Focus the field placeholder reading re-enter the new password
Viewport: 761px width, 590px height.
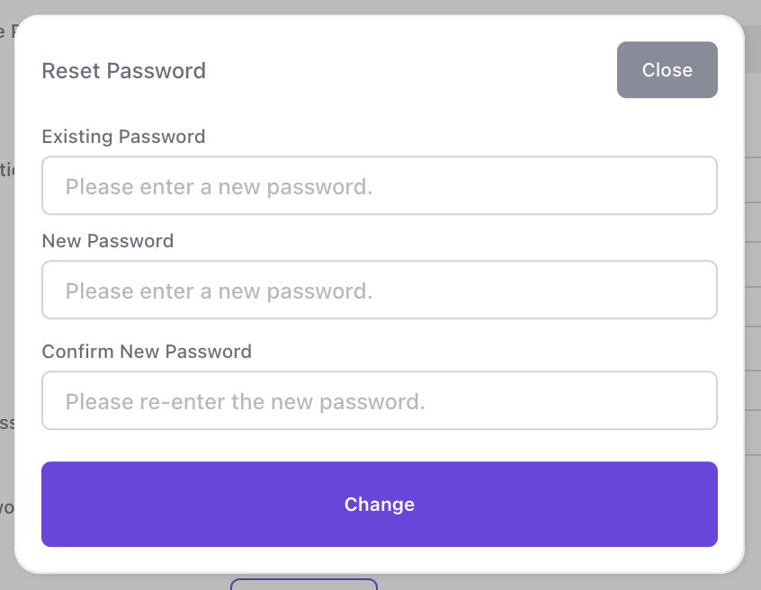point(379,400)
